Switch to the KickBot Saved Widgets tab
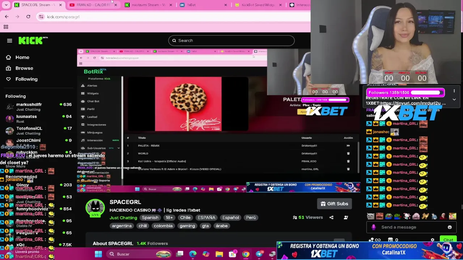This screenshot has width=463, height=260. (x=258, y=5)
